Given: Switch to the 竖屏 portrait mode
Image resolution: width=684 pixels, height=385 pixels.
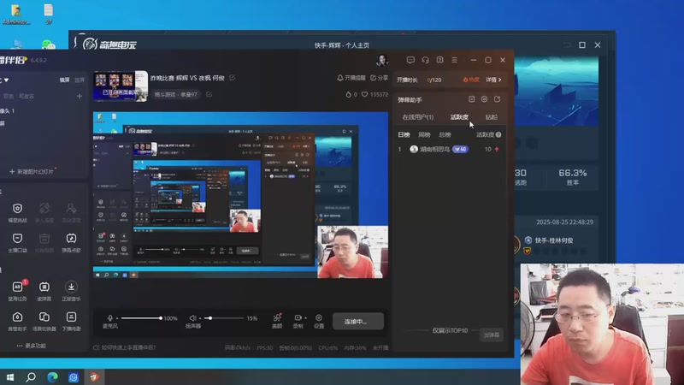Looking at the screenshot, I should [80, 80].
